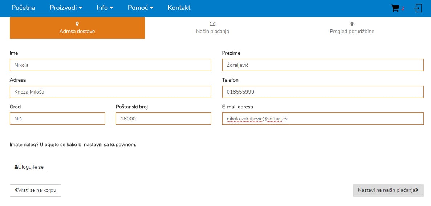This screenshot has height=206, width=431.
Task: Click the eye icon above Pregled porudžbine
Action: (x=352, y=24)
